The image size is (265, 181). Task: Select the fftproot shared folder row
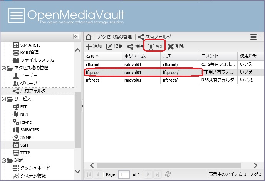174,72
